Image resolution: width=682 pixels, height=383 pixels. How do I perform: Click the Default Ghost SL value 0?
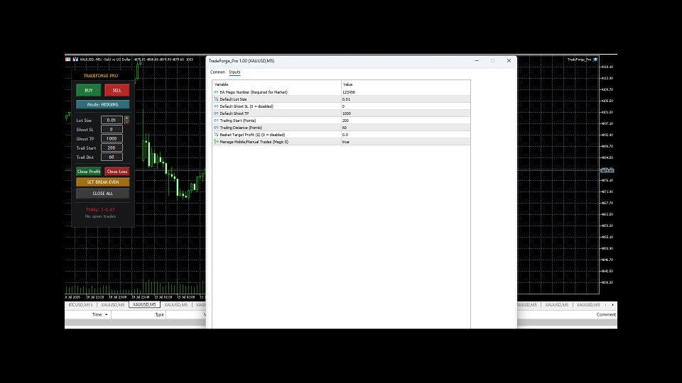tap(343, 106)
